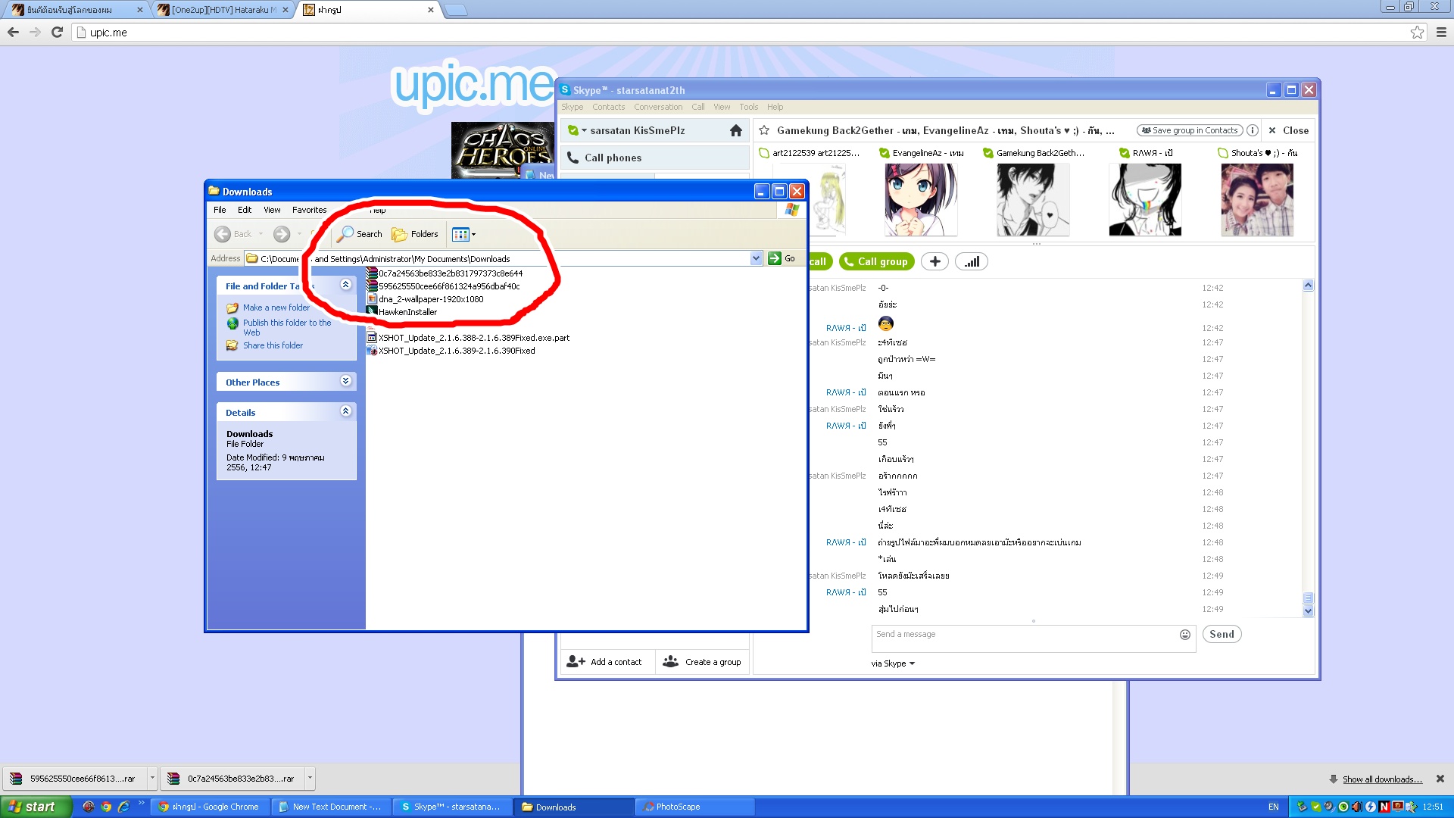Image resolution: width=1454 pixels, height=818 pixels.
Task: Open the Skype status dropdown next to sarsatan
Action: point(584,130)
